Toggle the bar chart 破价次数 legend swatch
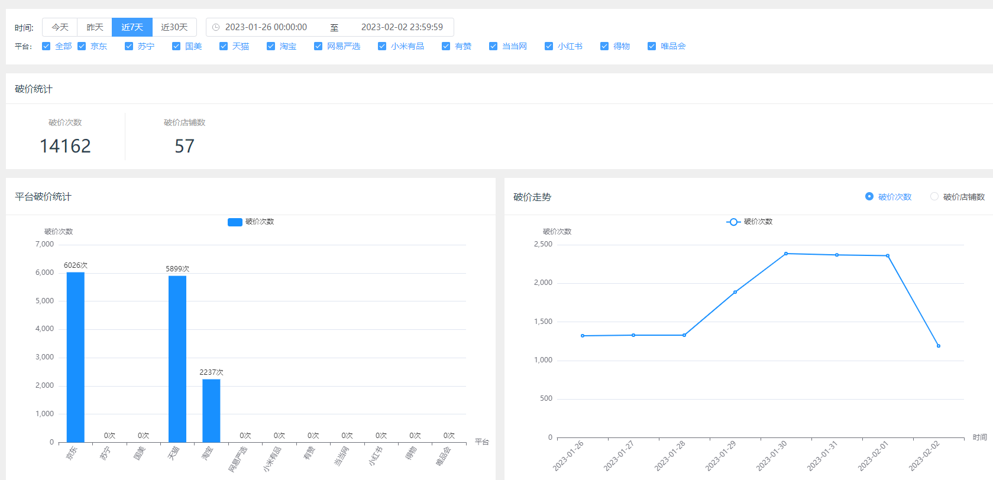 235,222
